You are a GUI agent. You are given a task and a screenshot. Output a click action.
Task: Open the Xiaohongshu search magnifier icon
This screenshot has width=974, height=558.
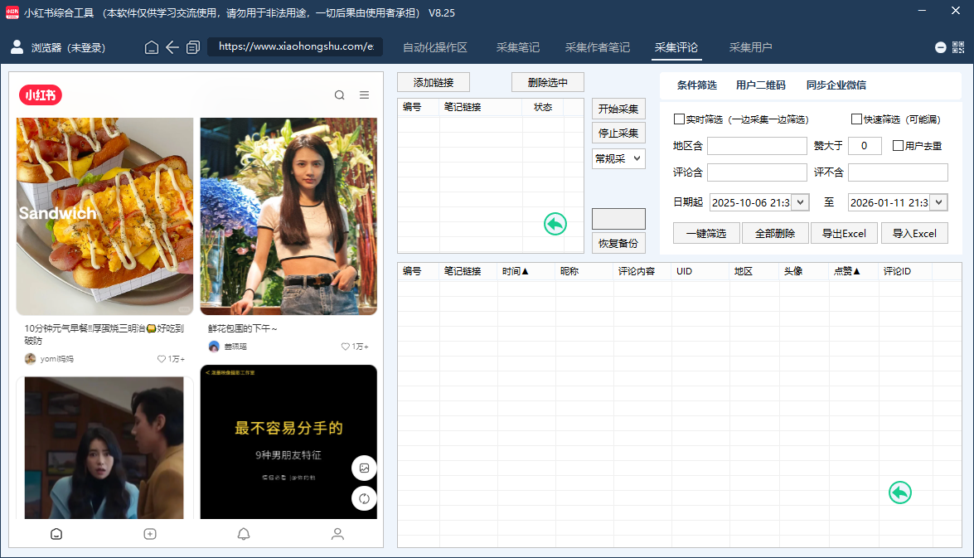click(339, 95)
